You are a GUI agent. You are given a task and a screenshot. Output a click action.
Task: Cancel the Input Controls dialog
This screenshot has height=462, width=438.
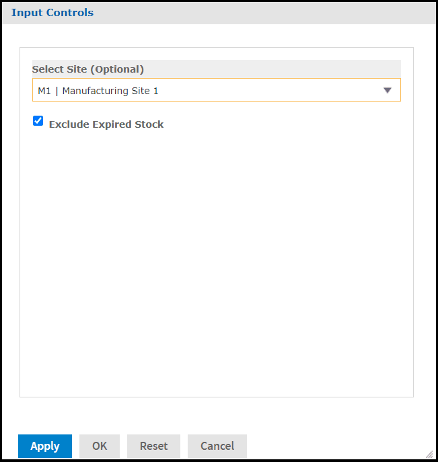pos(217,446)
